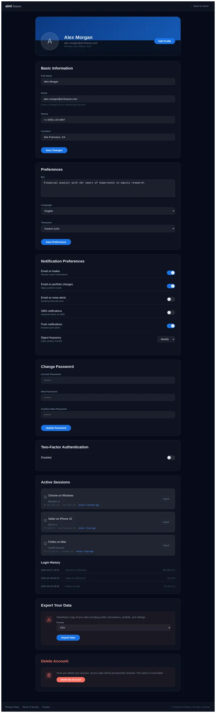Click the monitor icon beside Chrome on Windows
Screen dimensions: 216x713
click(45, 497)
